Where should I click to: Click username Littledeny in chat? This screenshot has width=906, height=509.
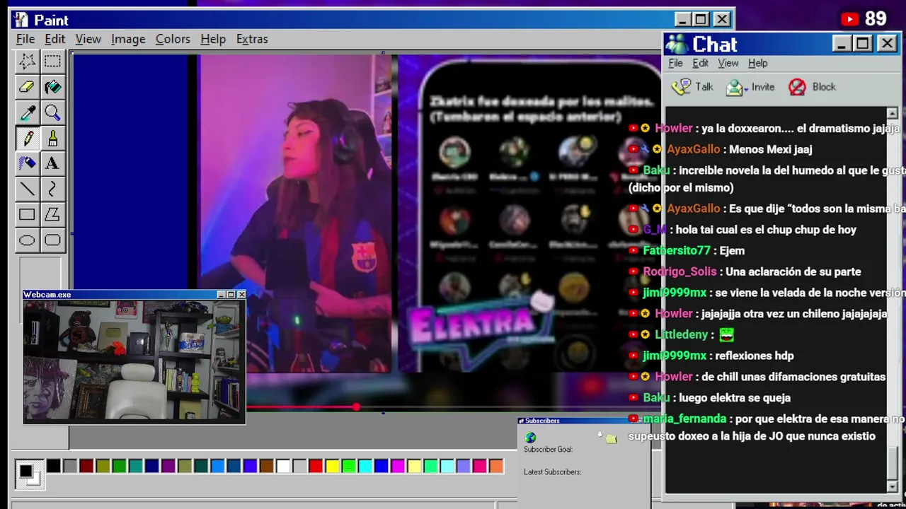(x=682, y=334)
